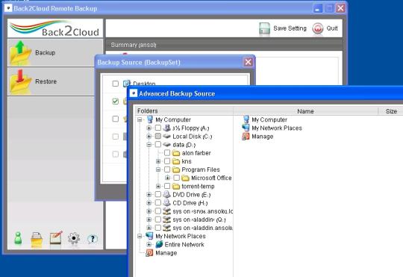403x277 pixels.
Task: Click the Folders pane header
Action: coord(184,111)
